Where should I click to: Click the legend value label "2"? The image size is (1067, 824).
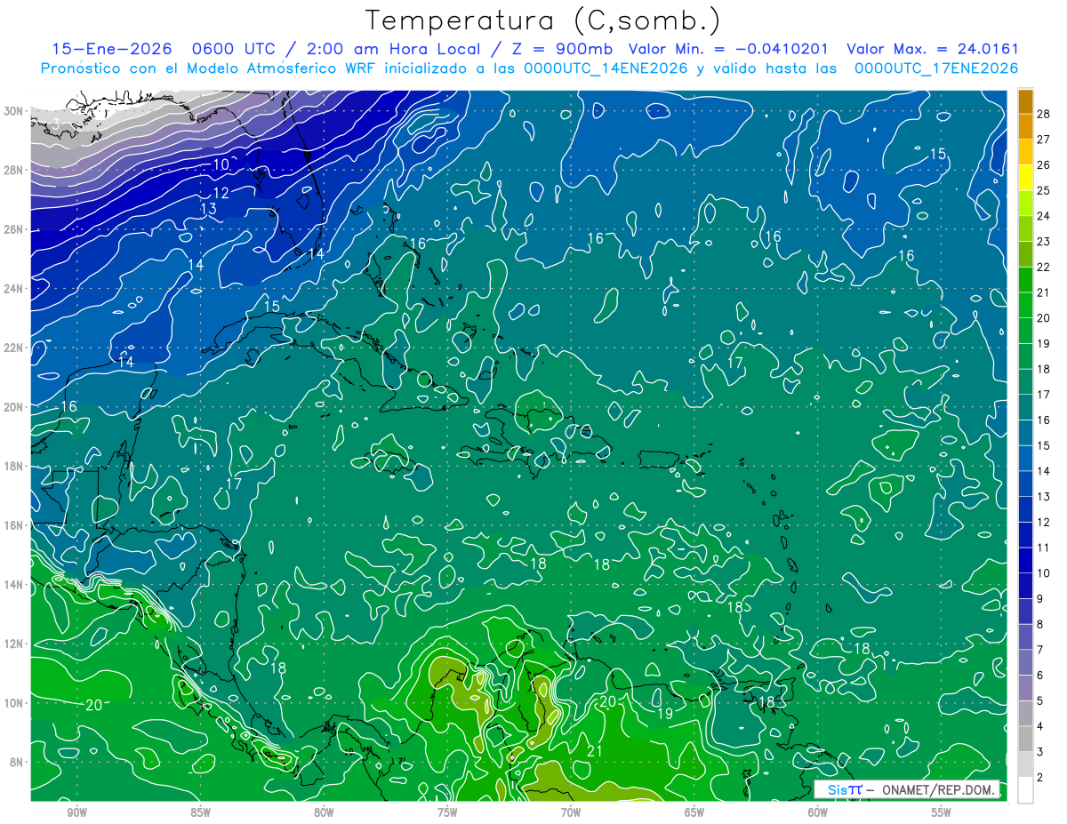pyautogui.click(x=1041, y=779)
